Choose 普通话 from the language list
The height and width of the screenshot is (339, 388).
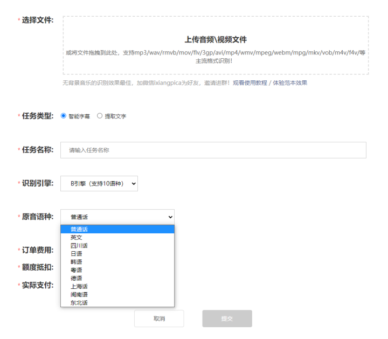coord(117,229)
